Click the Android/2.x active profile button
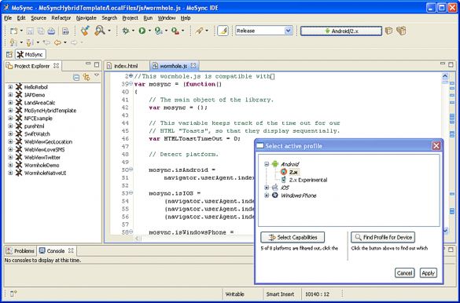The image size is (460, 303). click(341, 31)
